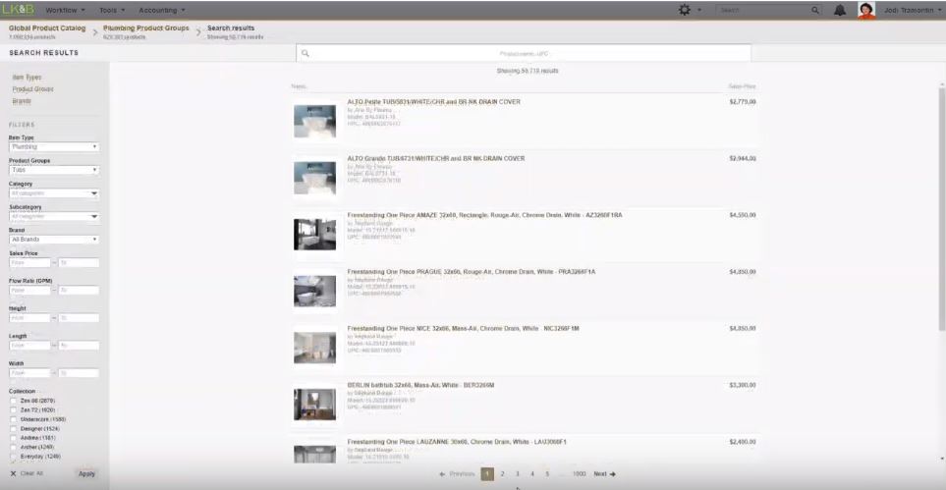Toggle the Designer collection checkbox
Viewport: 946px width, 490px height.
[x=13, y=429]
